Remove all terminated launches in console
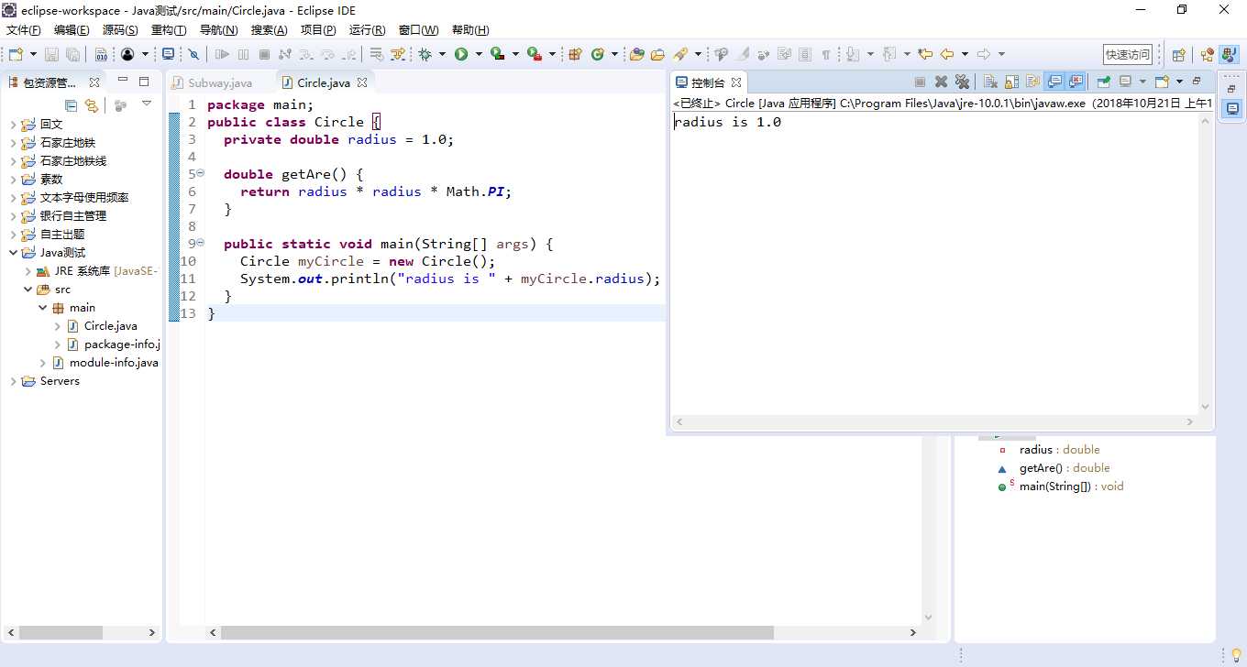Viewport: 1247px width, 667px height. [962, 82]
